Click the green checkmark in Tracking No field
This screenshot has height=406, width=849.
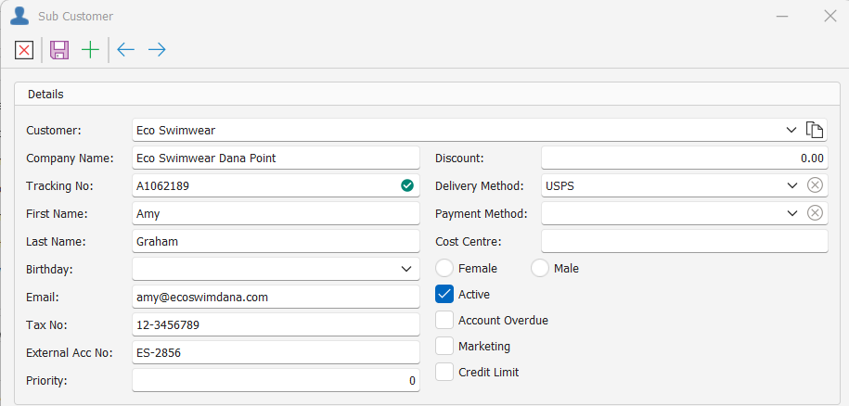click(x=407, y=186)
